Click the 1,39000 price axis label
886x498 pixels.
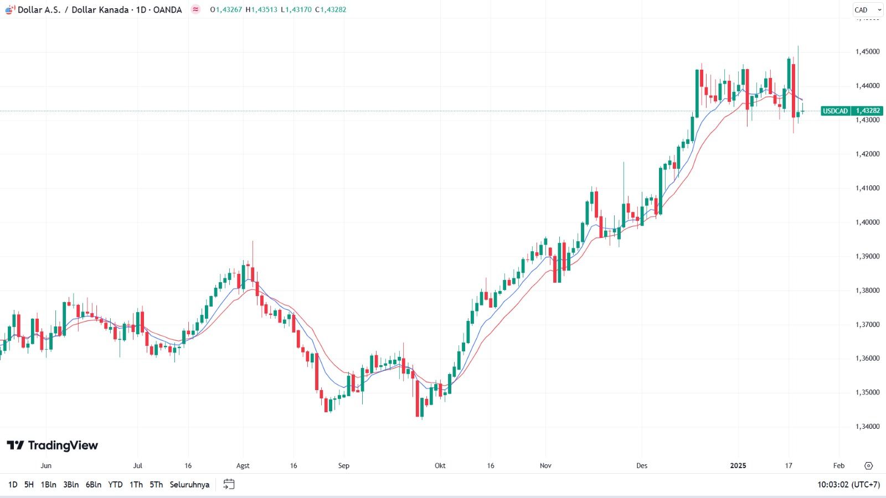(867, 256)
